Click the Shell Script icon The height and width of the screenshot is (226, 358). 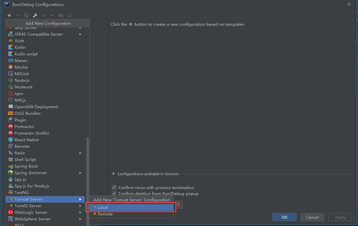[x=11, y=160]
